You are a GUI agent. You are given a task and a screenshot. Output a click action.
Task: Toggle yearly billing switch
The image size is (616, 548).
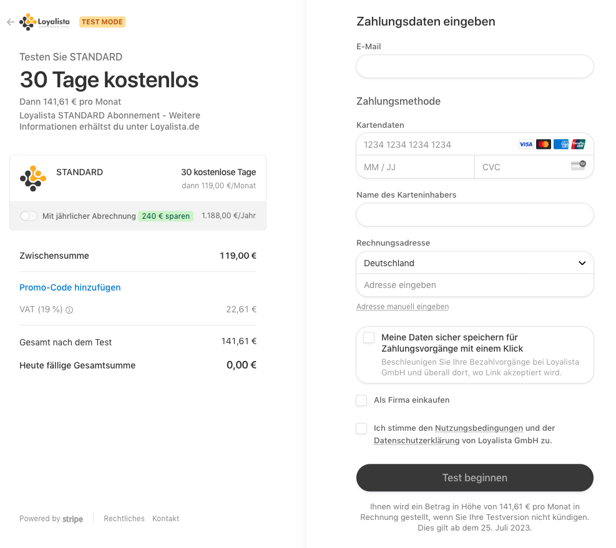coord(29,216)
